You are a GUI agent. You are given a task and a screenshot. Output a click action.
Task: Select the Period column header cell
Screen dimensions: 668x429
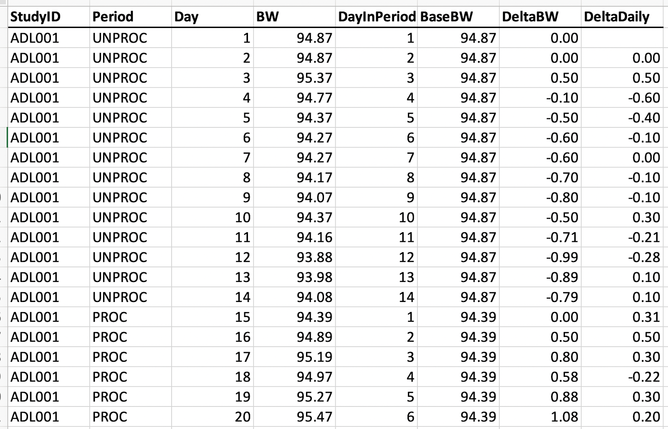tap(130, 17)
